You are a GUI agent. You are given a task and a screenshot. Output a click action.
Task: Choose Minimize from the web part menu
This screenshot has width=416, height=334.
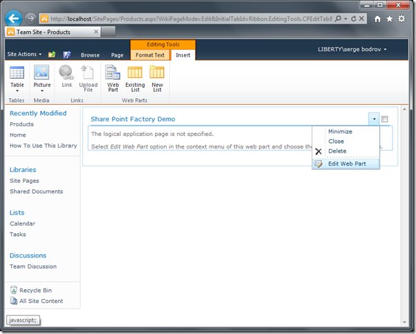[340, 132]
